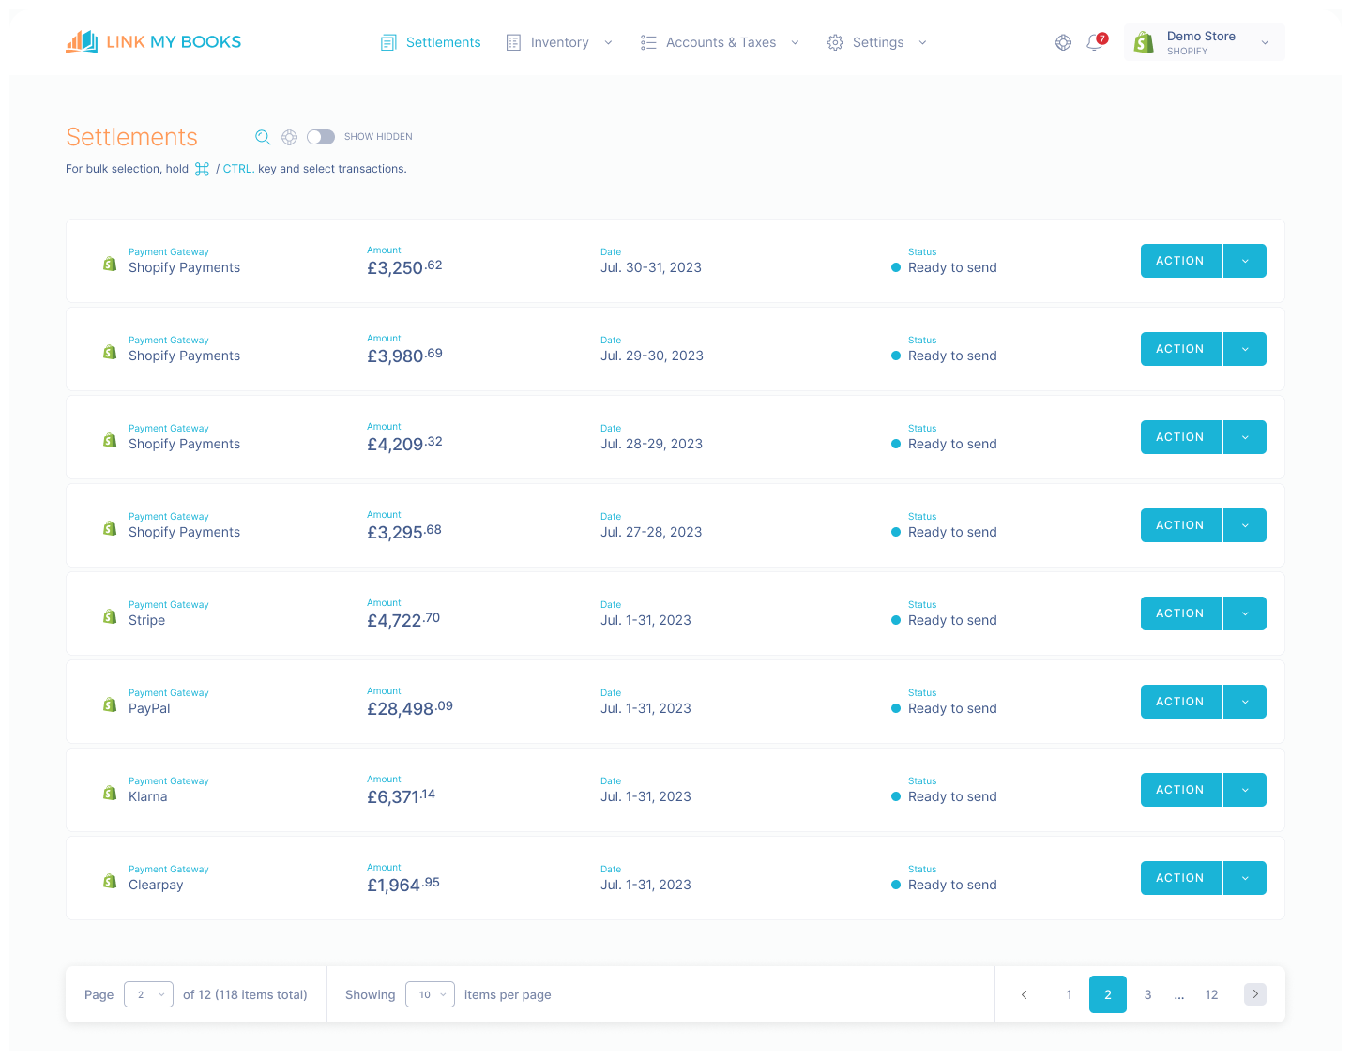Viewport: 1351px width, 1060px height.
Task: Click ACTION for Jul. 30-31 settlement
Action: [1181, 261]
